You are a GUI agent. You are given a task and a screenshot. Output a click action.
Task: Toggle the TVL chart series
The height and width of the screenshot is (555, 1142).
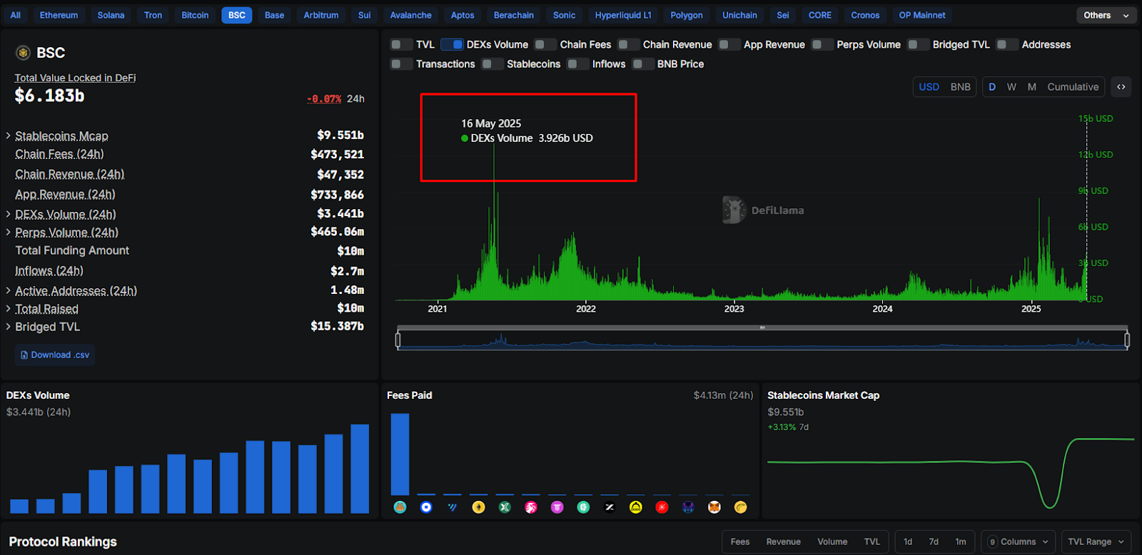coord(401,44)
